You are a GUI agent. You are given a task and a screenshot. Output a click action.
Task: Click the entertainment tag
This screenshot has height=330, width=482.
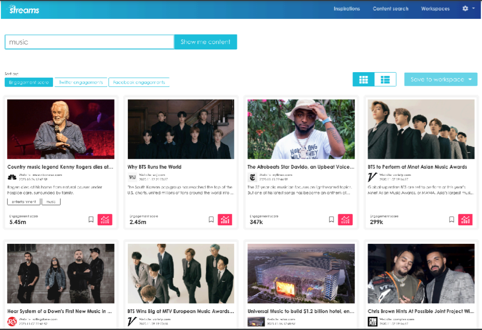(24, 202)
